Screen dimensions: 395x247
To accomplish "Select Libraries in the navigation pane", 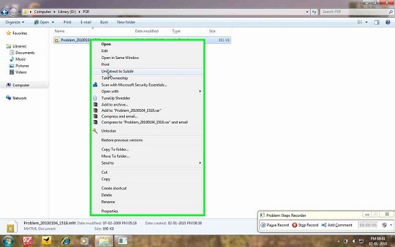I will click(16, 46).
